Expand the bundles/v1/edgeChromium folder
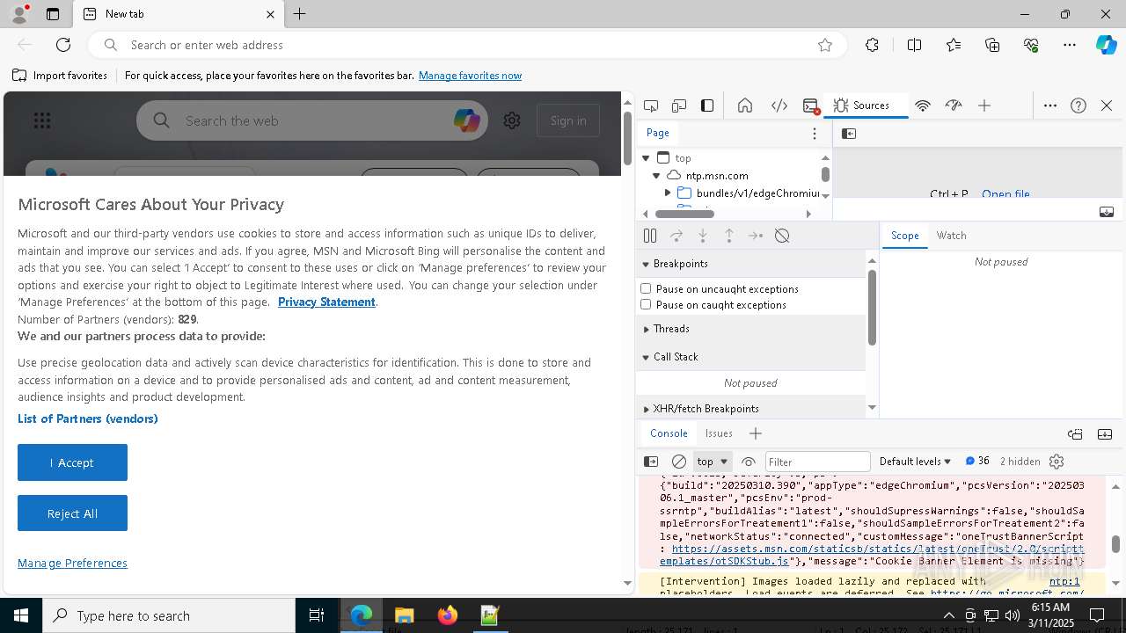Image resolution: width=1126 pixels, height=633 pixels. pos(668,193)
